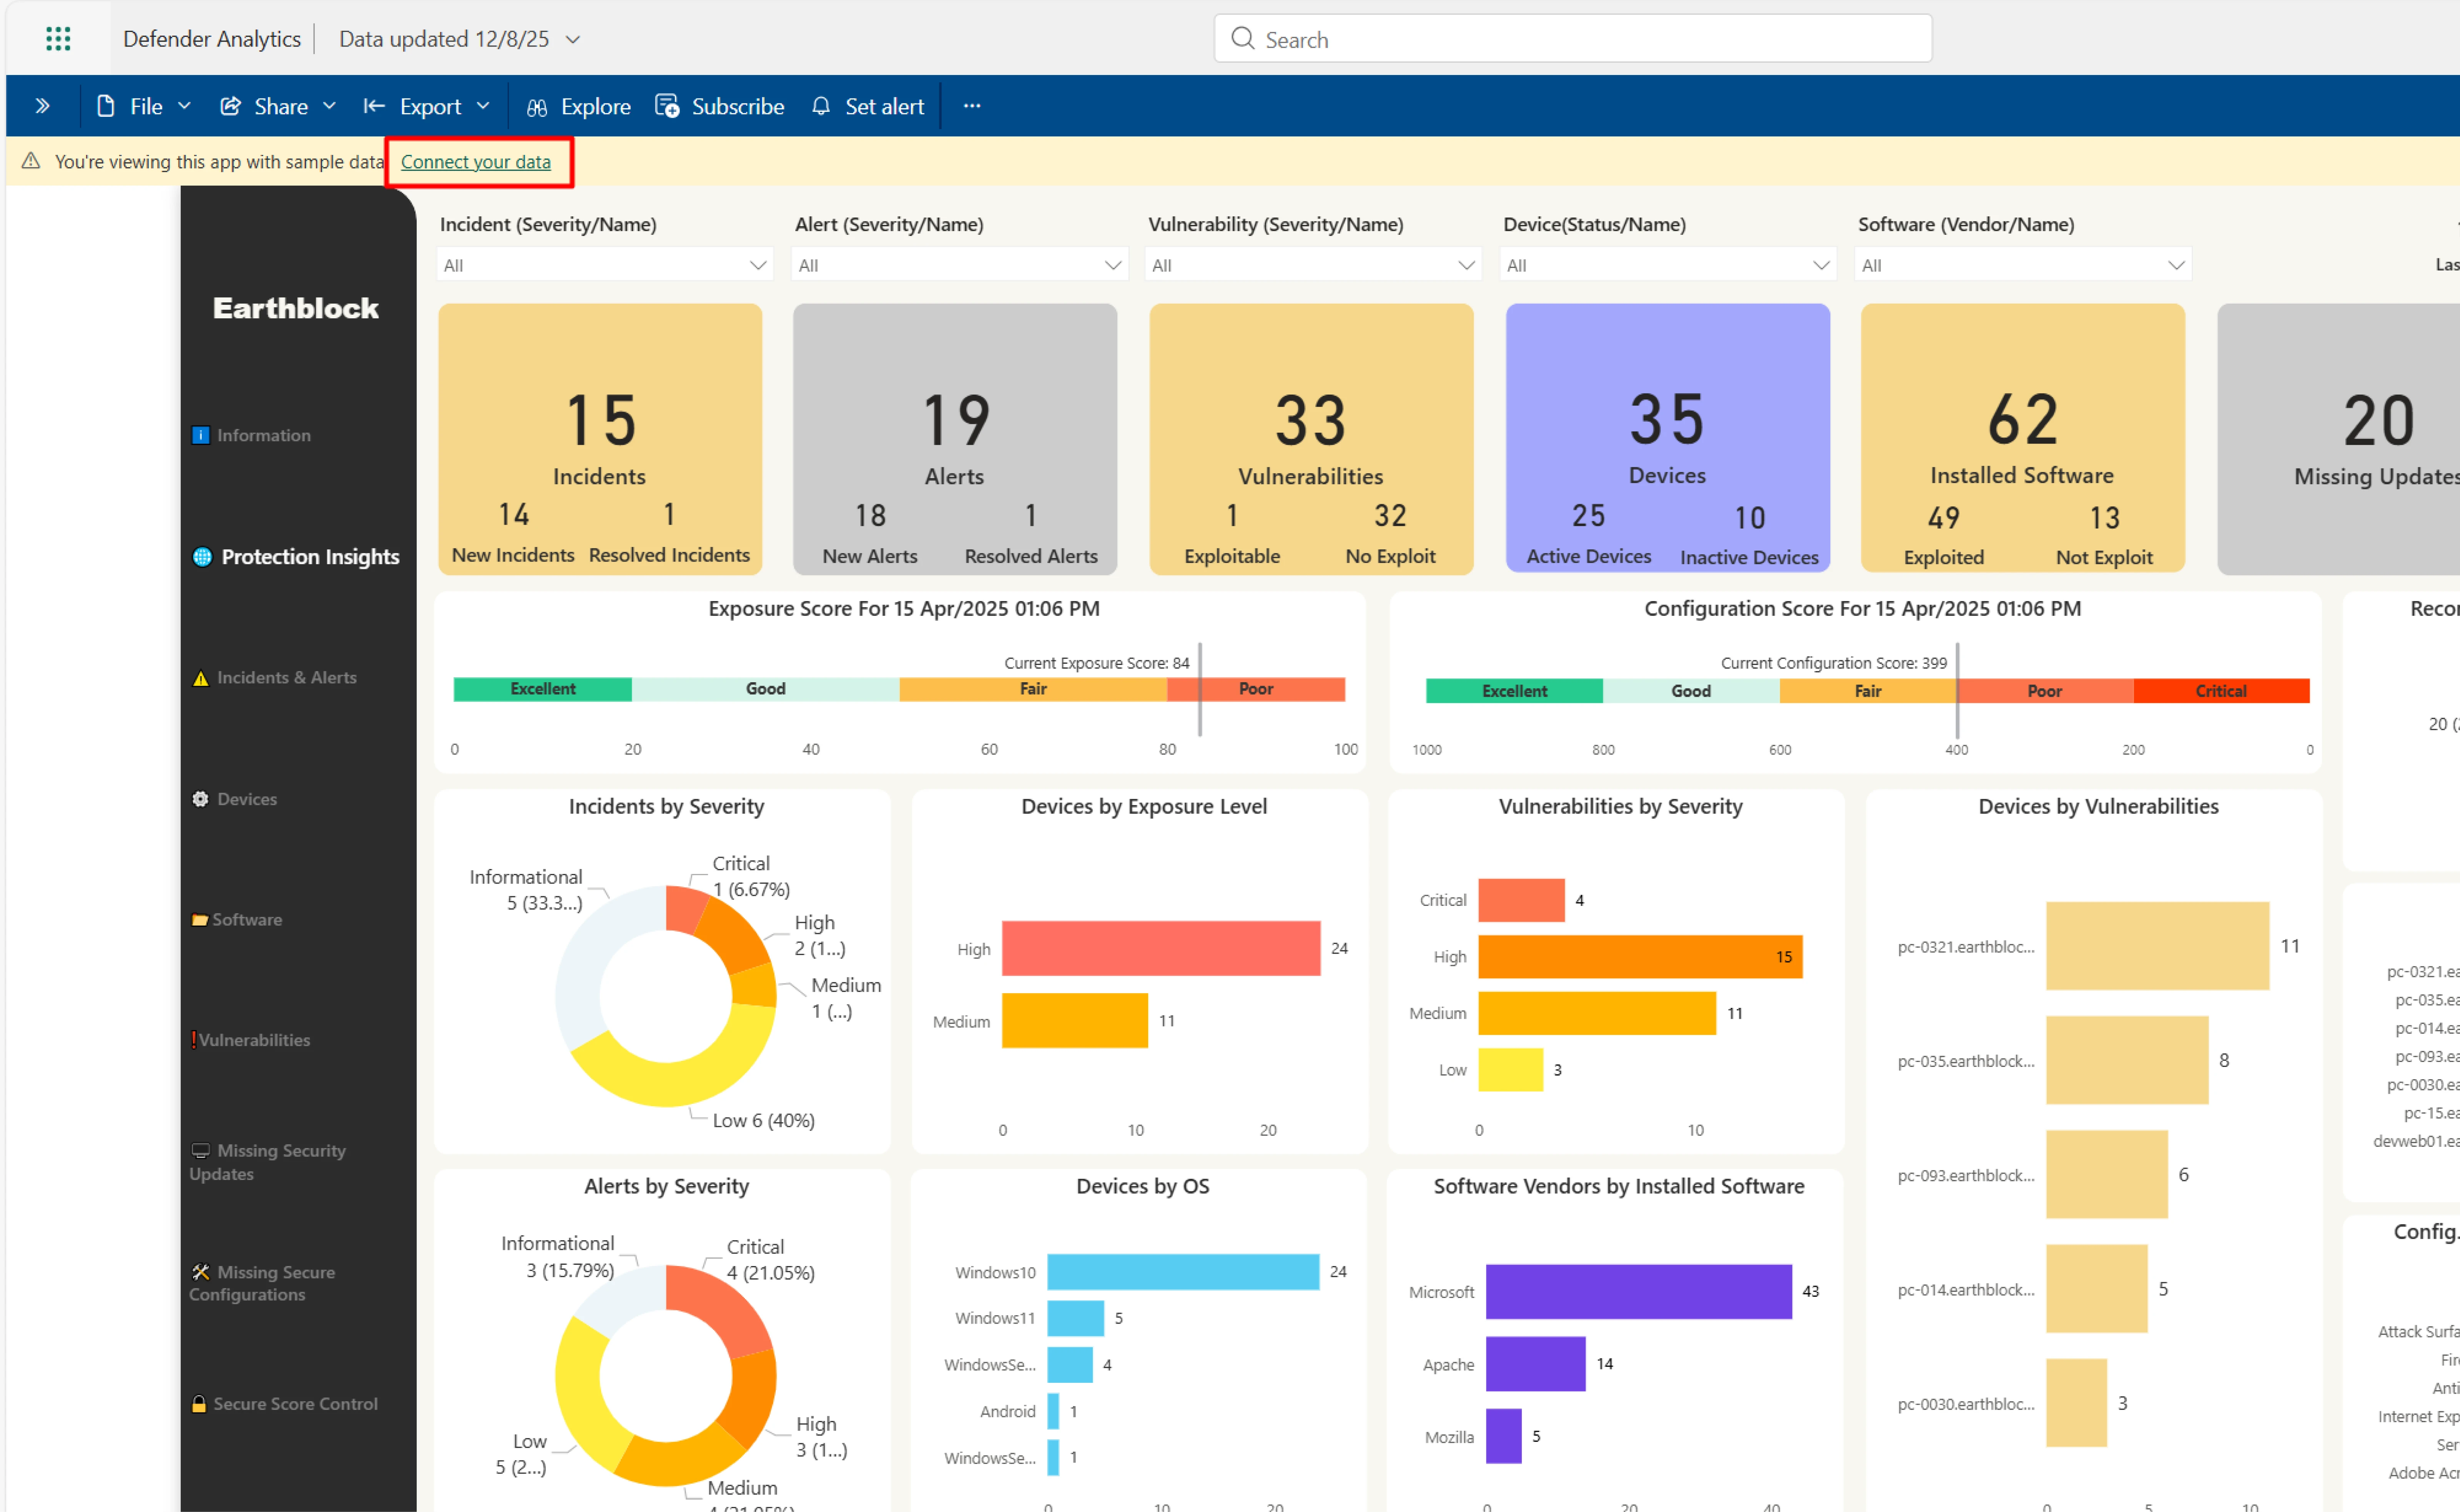Open the Export menu

(428, 106)
